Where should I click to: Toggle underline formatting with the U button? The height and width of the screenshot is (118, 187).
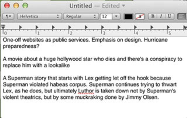tap(169, 16)
